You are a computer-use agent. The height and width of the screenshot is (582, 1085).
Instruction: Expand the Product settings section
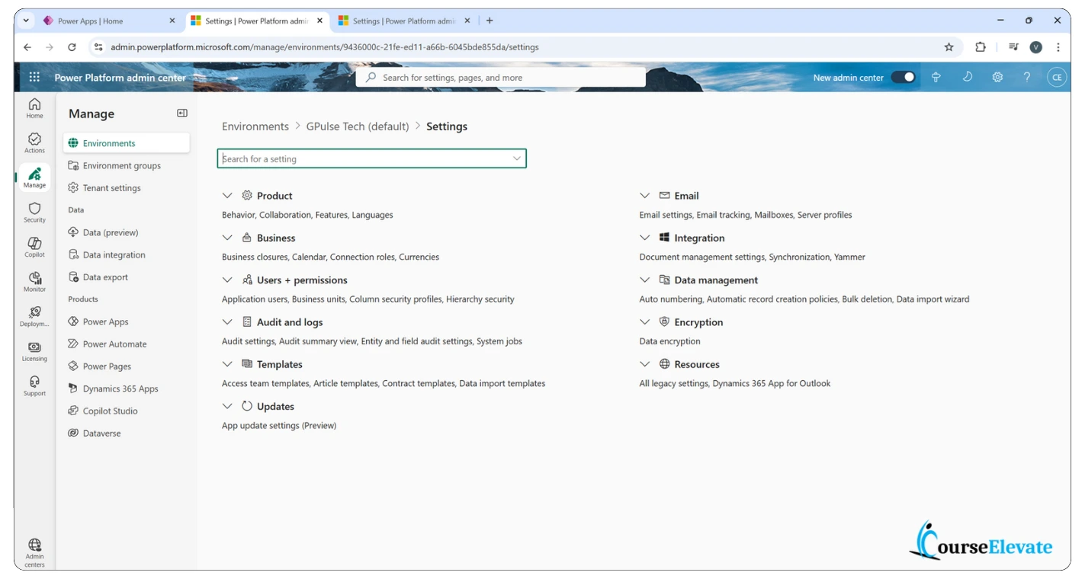[227, 196]
